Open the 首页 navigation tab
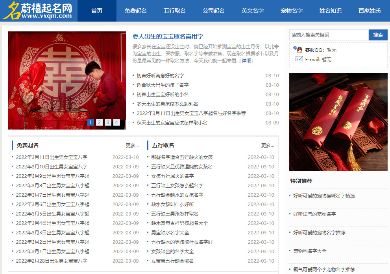Image resolution: width=390 pixels, height=274 pixels. tap(97, 11)
